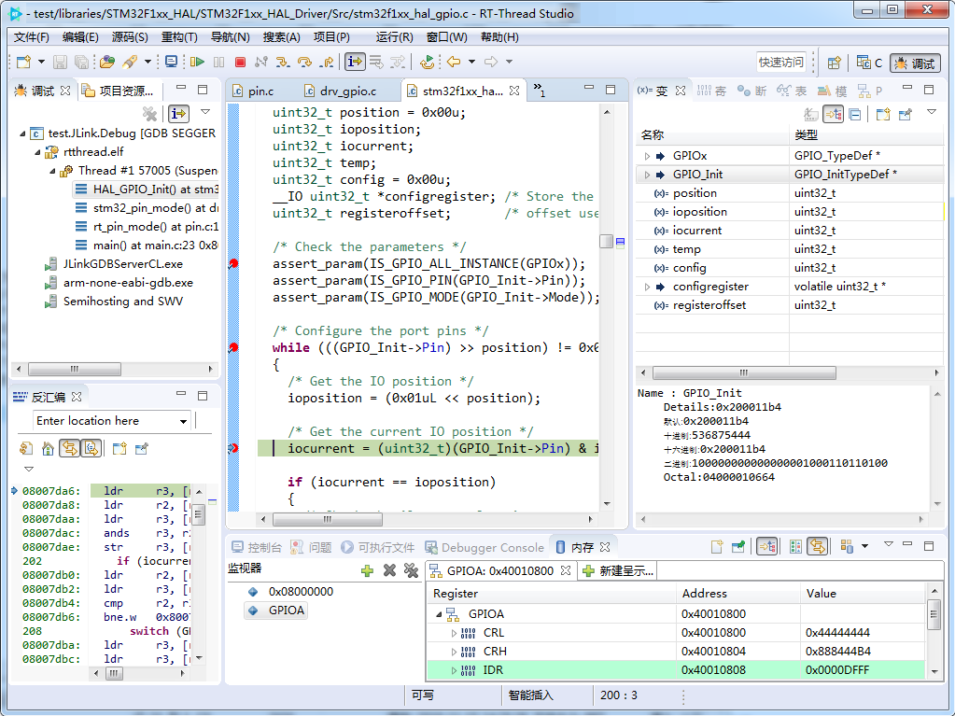Expand the GPIOx variable node
955x716 pixels.
(x=647, y=156)
